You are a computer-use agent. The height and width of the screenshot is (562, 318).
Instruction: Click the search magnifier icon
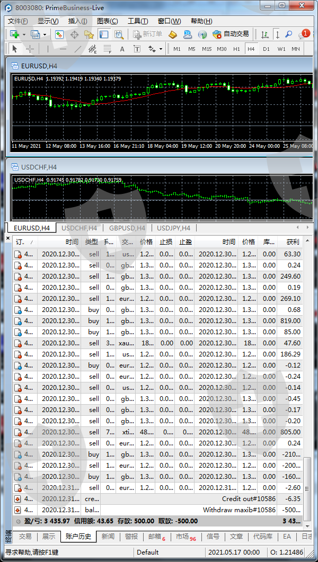coord(289,34)
